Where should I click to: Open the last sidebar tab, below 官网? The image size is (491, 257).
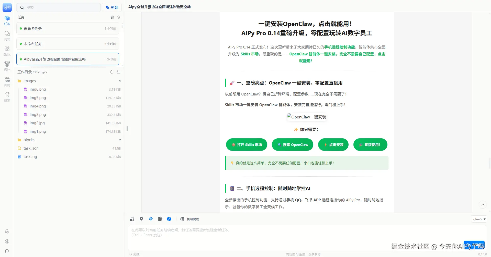[x=7, y=97]
